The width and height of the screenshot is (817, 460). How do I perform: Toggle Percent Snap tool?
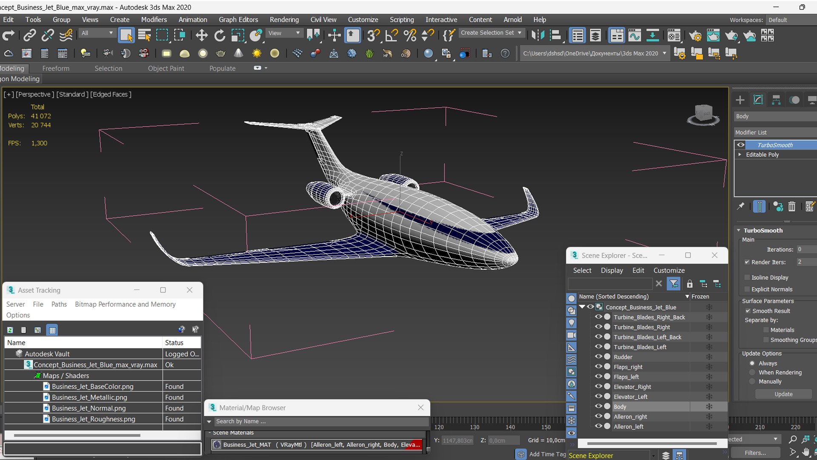410,35
